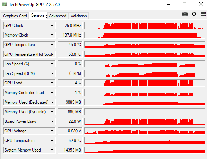
Task: Click the Memory Controller Load graph
Action: coord(145,93)
